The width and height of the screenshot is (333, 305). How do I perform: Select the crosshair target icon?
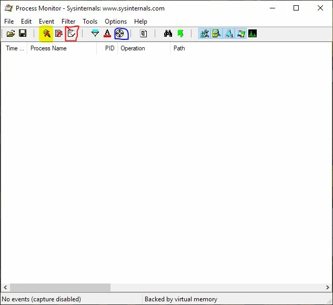click(x=120, y=34)
